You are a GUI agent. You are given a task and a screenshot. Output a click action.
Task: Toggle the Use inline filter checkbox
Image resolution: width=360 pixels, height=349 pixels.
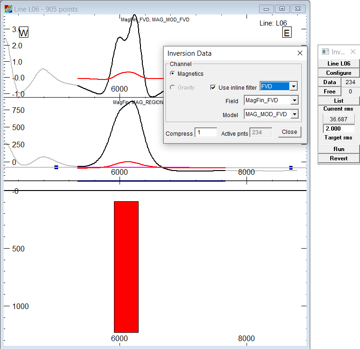[213, 87]
